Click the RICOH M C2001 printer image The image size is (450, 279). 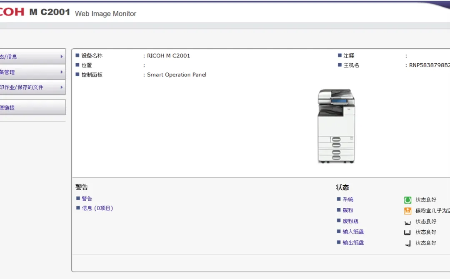pos(336,126)
